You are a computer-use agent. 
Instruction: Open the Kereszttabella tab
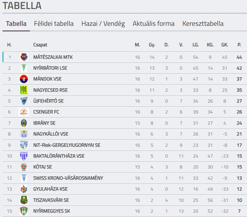click(x=203, y=24)
